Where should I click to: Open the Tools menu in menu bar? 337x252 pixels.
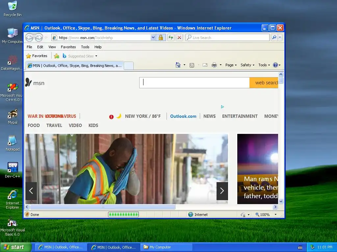[x=85, y=47]
